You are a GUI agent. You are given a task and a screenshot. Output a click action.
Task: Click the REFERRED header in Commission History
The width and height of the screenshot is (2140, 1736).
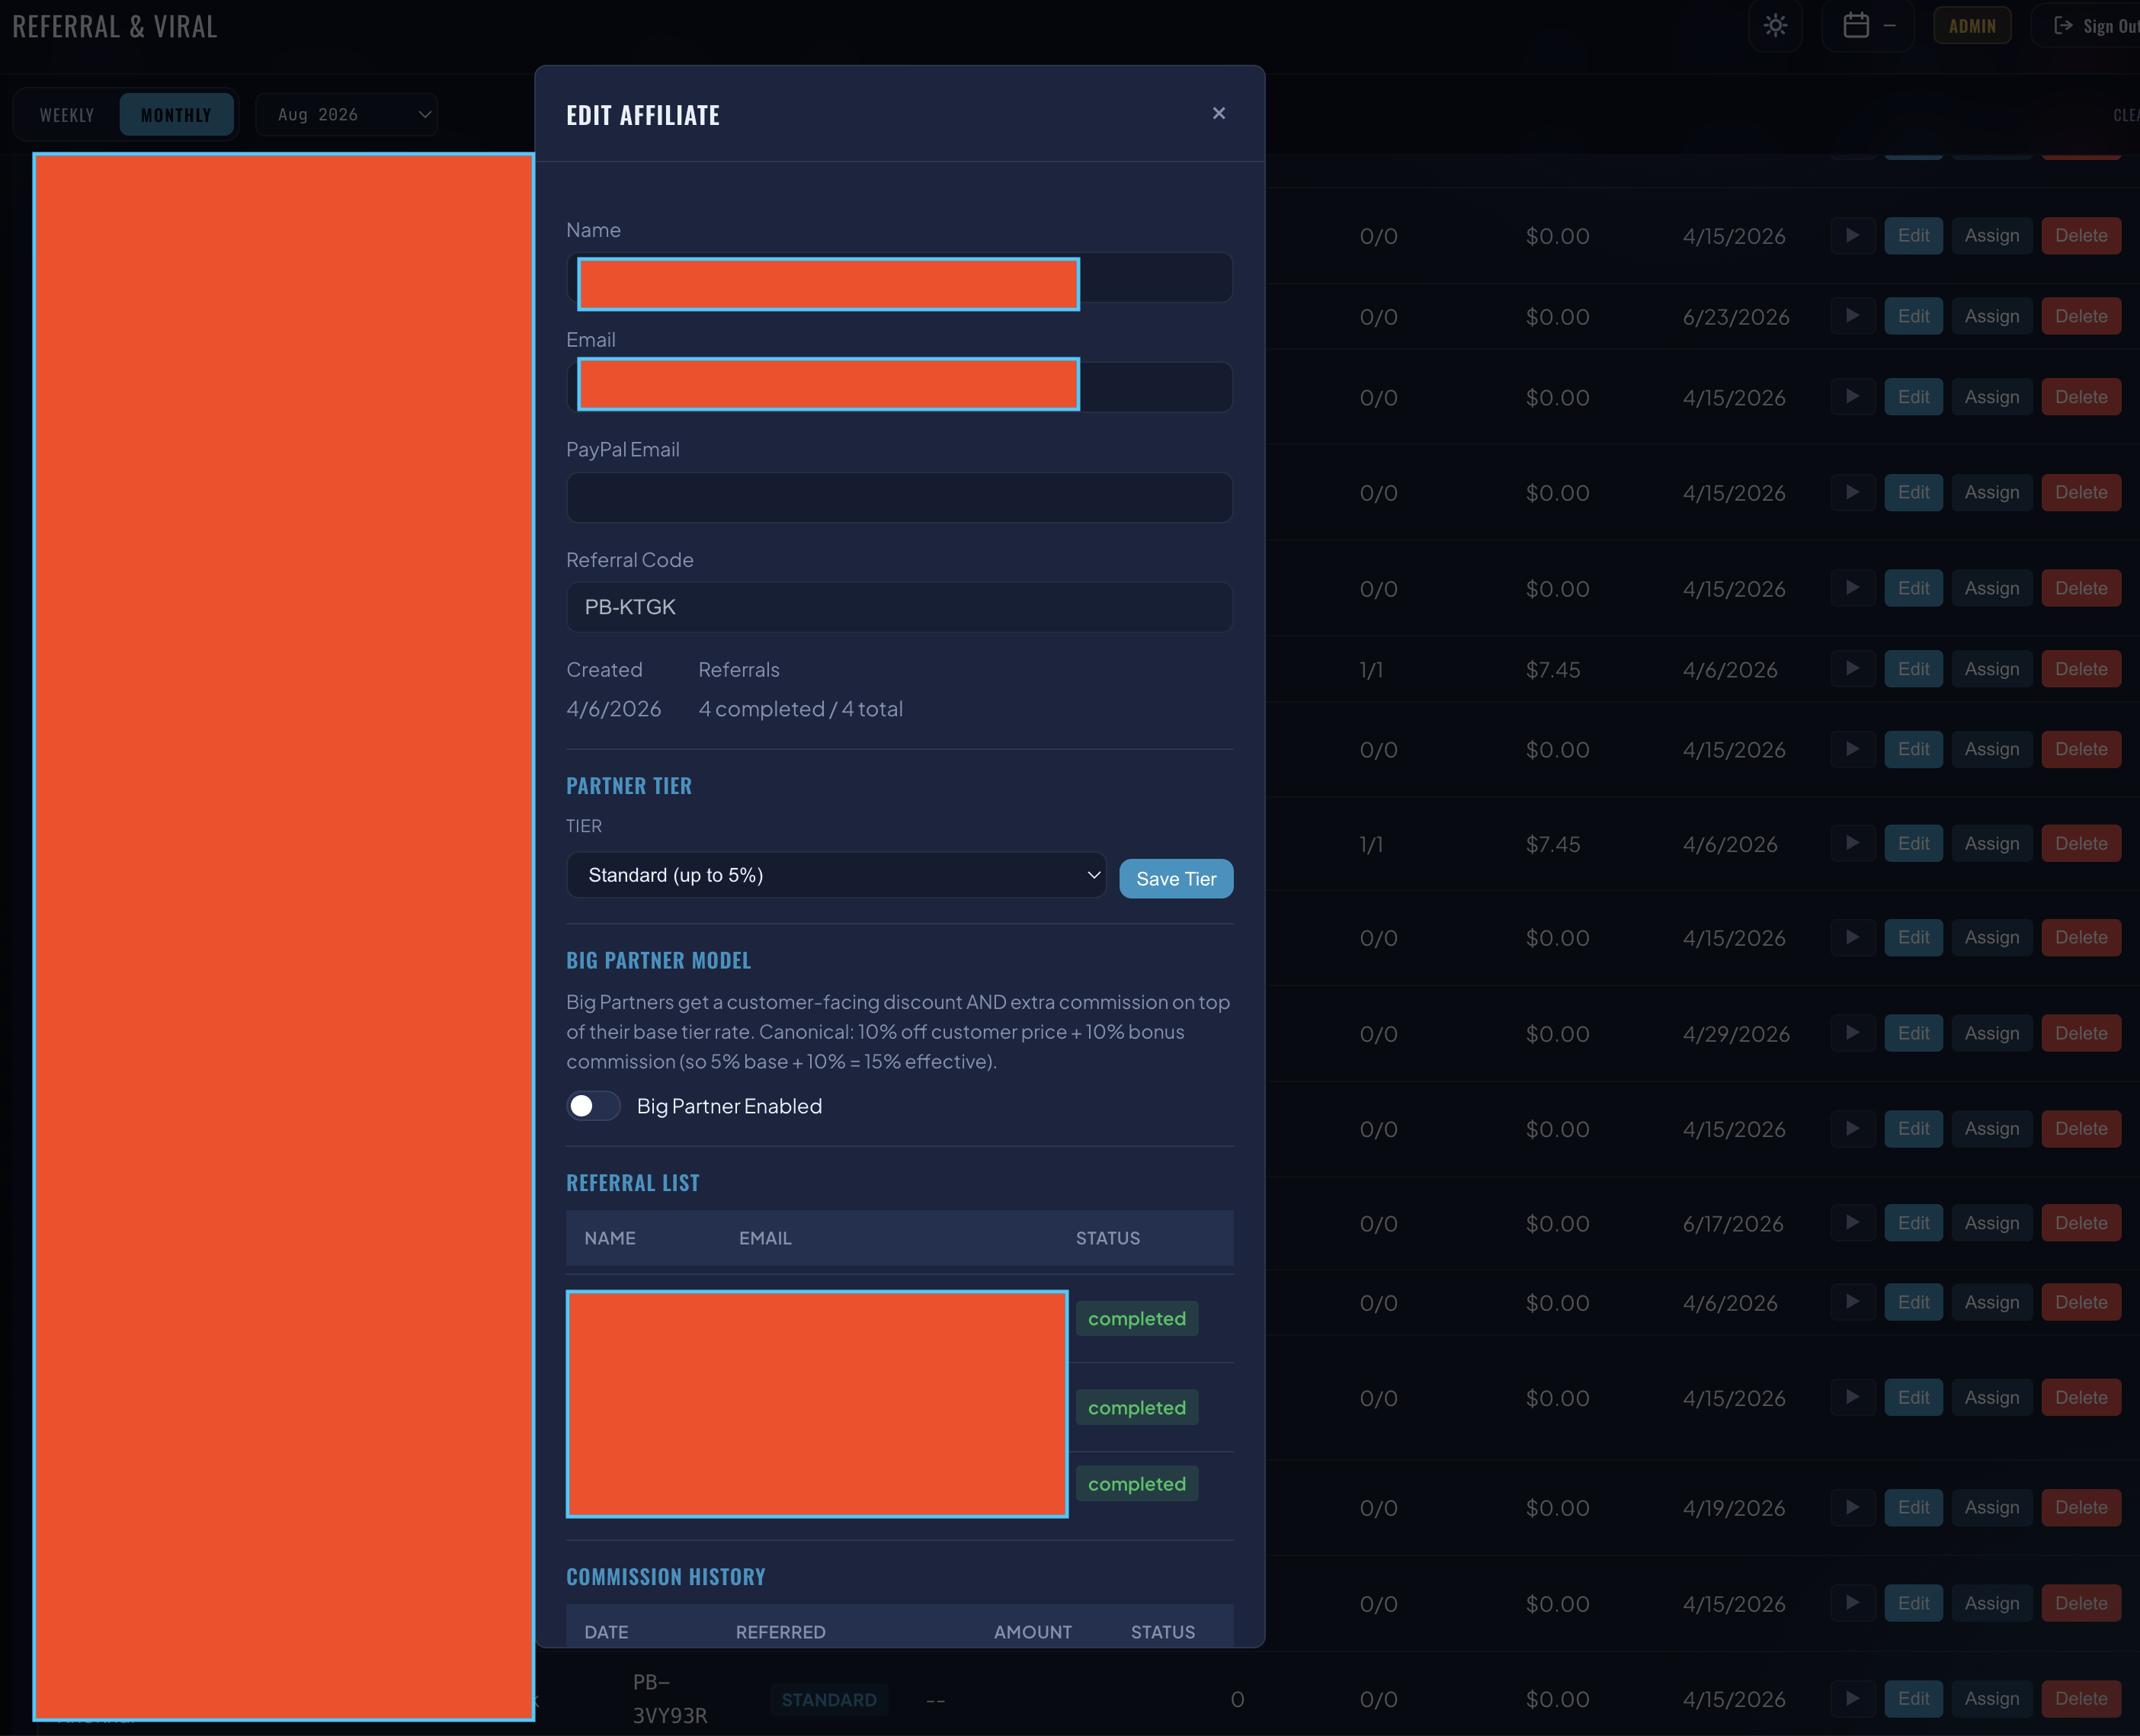[x=780, y=1632]
